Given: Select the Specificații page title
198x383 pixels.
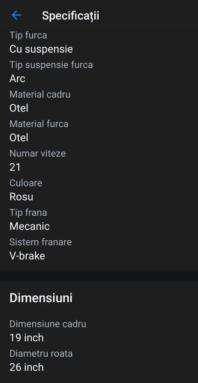Looking at the screenshot, I should (x=71, y=15).
